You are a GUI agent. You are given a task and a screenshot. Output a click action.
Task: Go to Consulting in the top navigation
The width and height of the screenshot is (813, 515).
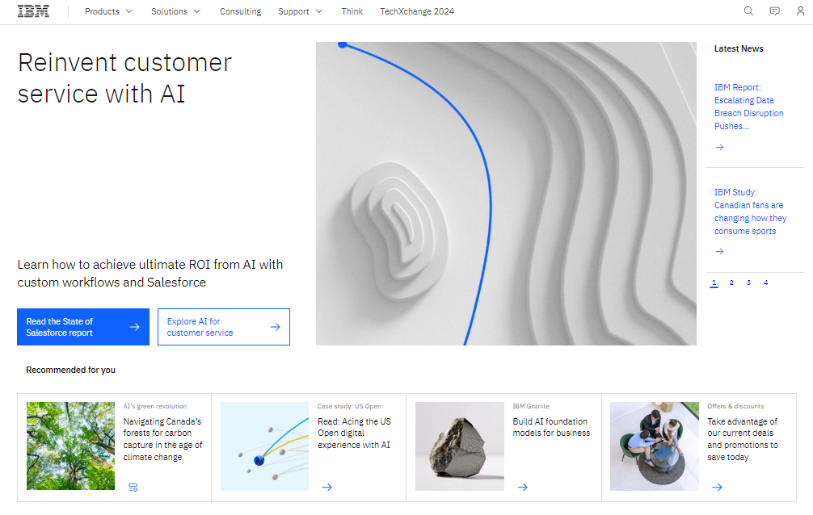coord(240,11)
